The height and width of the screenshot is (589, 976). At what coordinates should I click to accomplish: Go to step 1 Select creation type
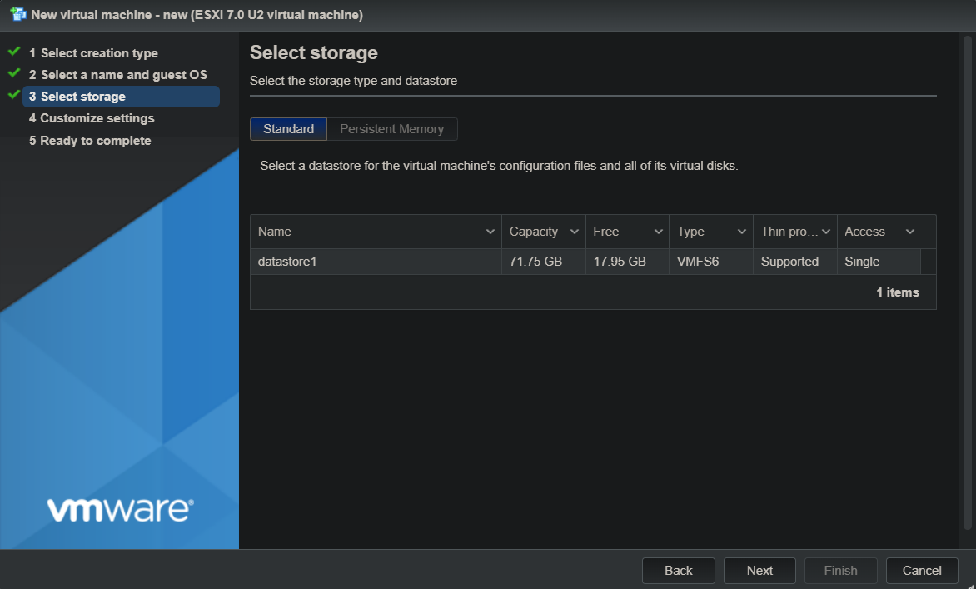coord(93,53)
